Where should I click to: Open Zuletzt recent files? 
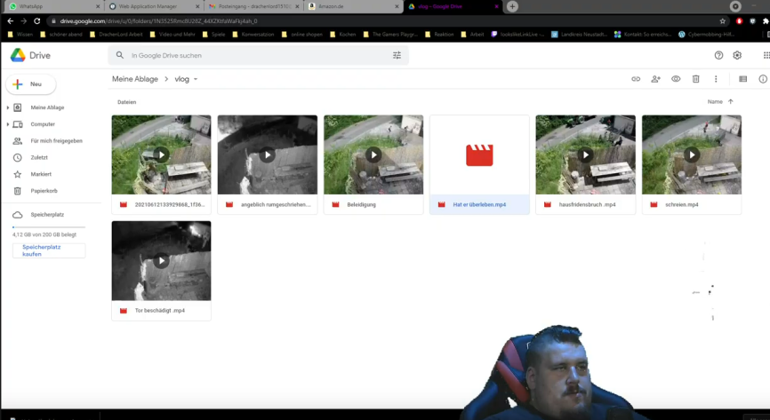pos(39,157)
